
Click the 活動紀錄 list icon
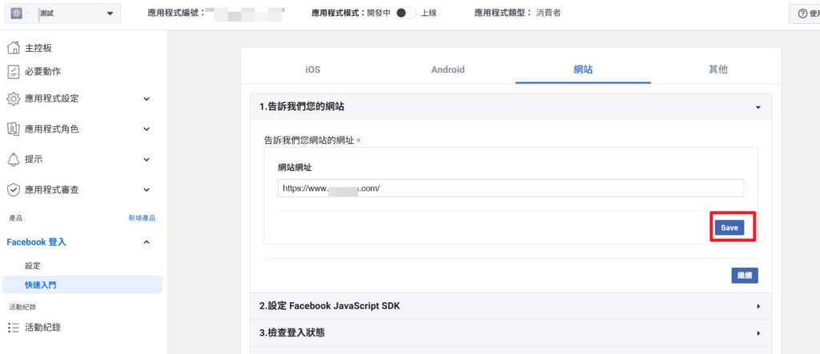(x=14, y=328)
